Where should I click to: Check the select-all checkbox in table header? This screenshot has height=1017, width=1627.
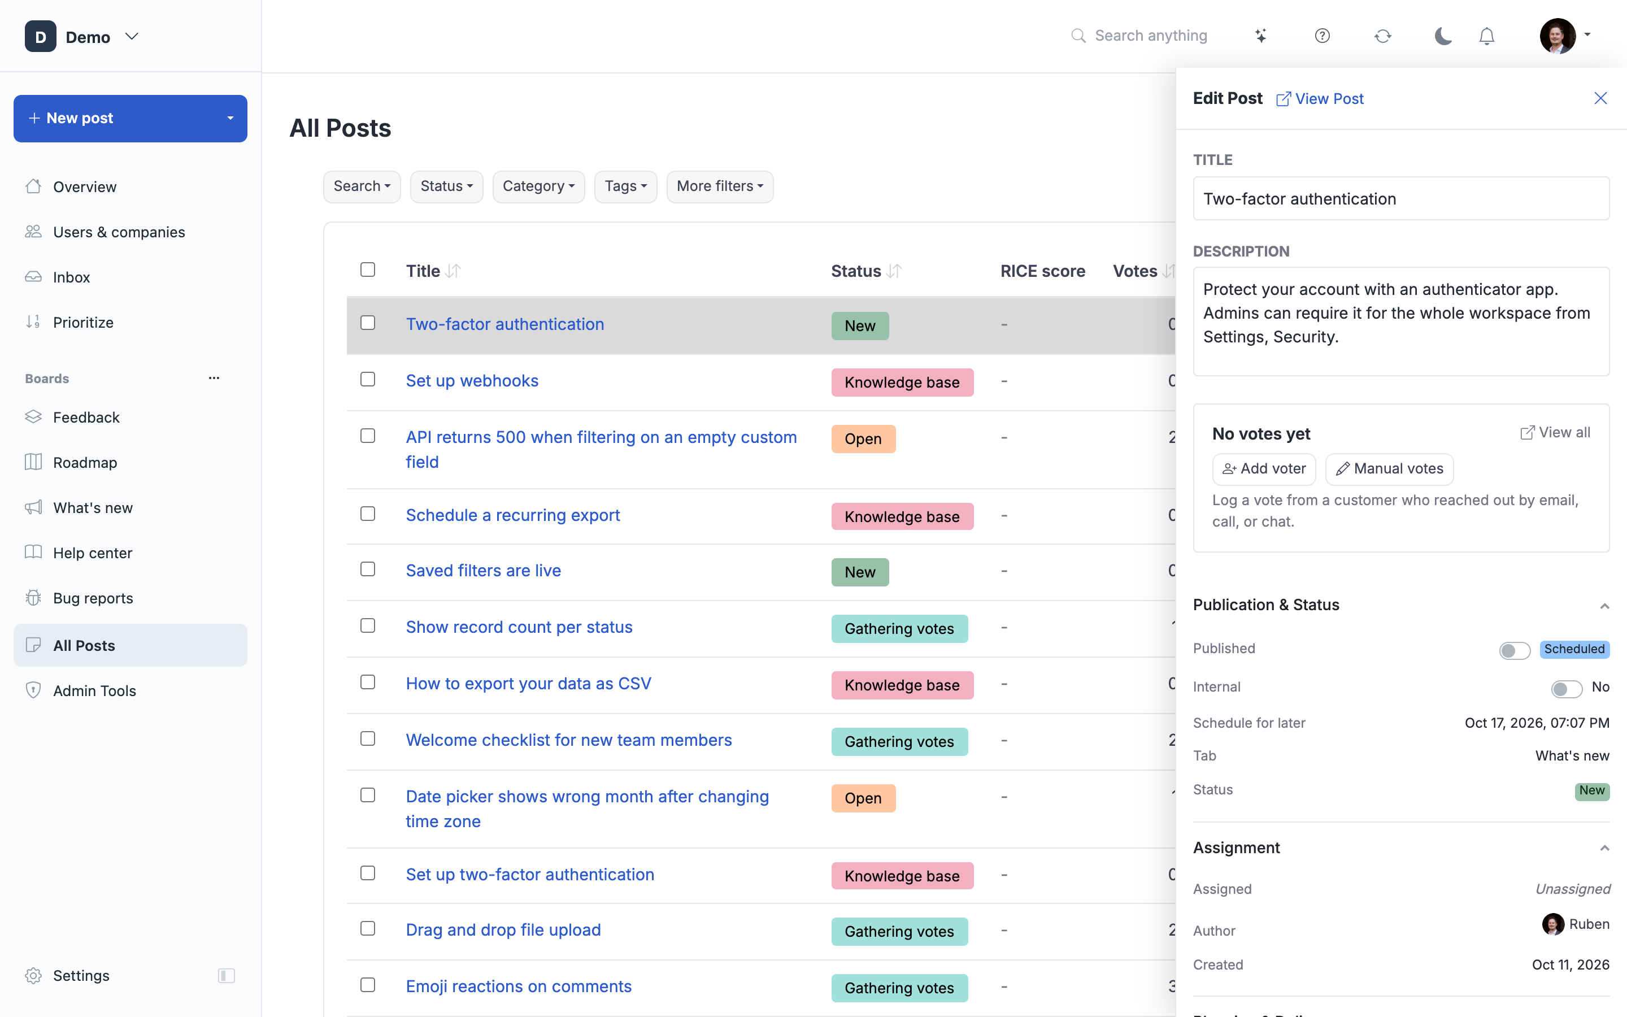click(x=368, y=270)
